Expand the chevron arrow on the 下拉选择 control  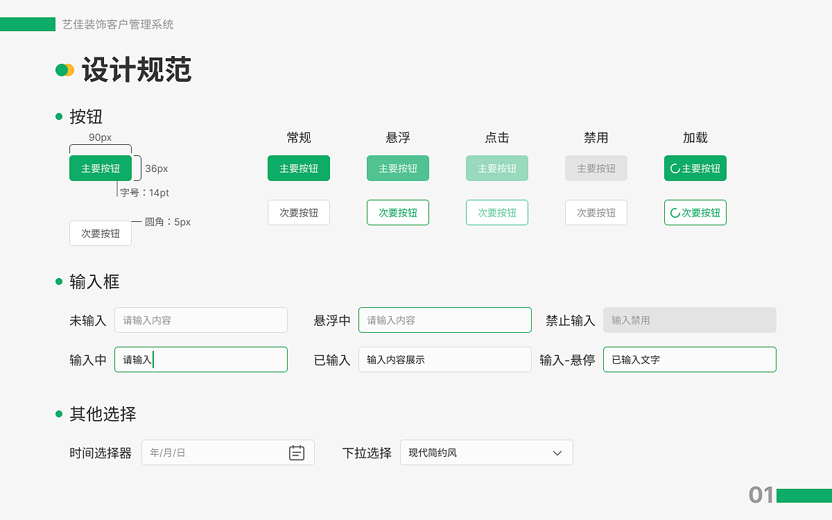[x=557, y=452]
